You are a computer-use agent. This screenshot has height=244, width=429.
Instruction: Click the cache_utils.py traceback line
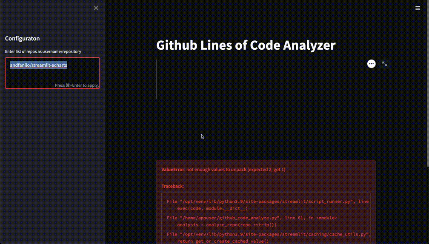click(x=269, y=235)
